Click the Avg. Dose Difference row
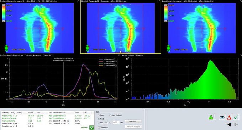Viewport: 242px width, 130px height. [69, 118]
